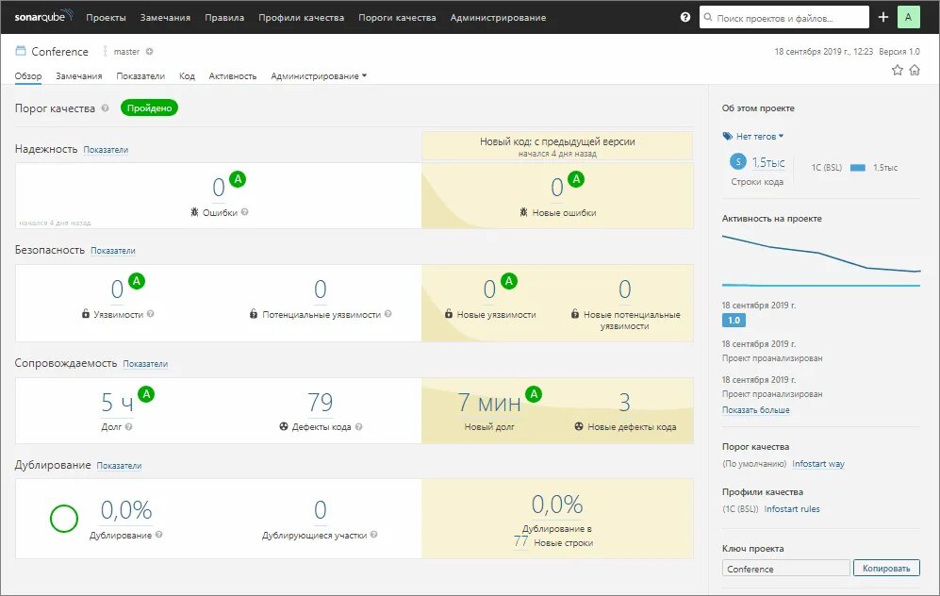Open Показатели link next to Надежность
The image size is (940, 596).
pyautogui.click(x=106, y=150)
